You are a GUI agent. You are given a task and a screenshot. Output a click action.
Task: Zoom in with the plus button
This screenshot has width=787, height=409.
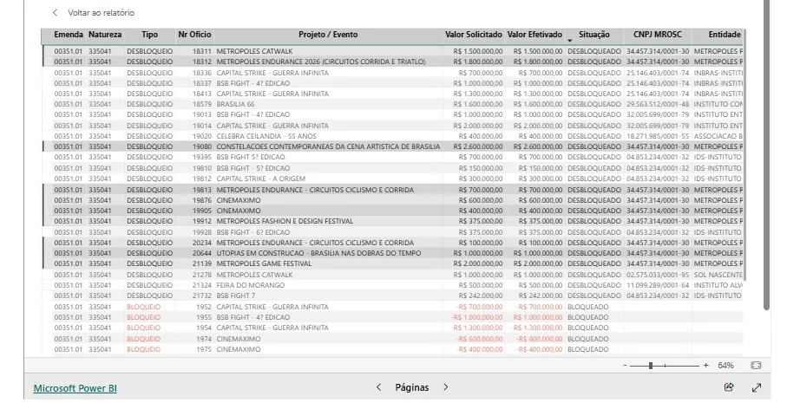[x=705, y=366]
